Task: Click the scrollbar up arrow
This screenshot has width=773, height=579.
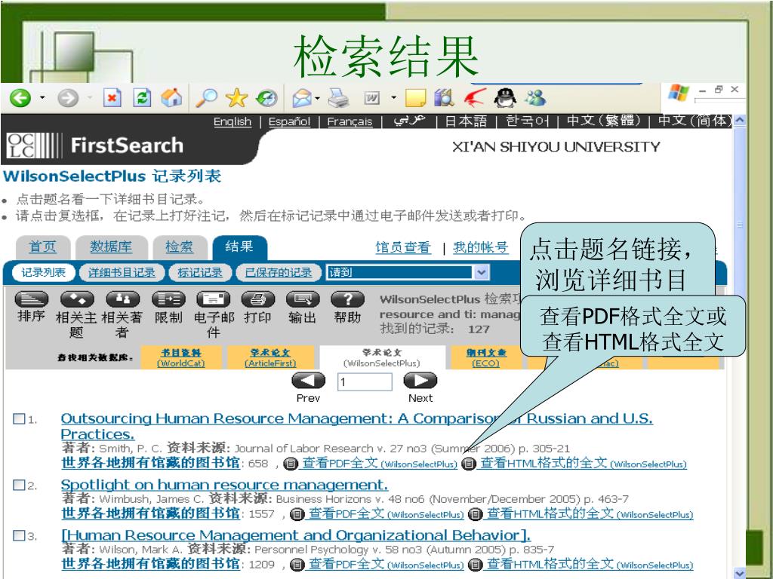Action: (x=740, y=120)
